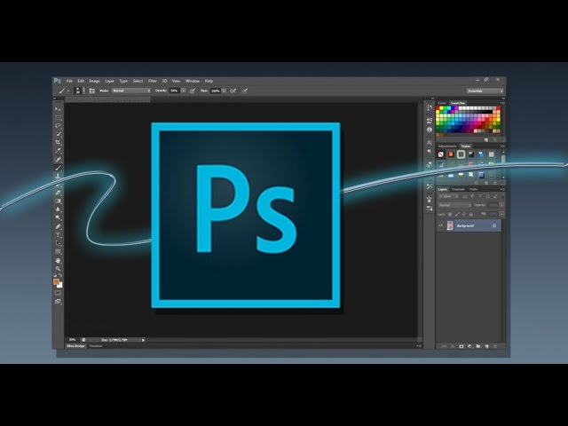The image size is (568, 426).
Task: Select the Eraser tool
Action: 58,193
